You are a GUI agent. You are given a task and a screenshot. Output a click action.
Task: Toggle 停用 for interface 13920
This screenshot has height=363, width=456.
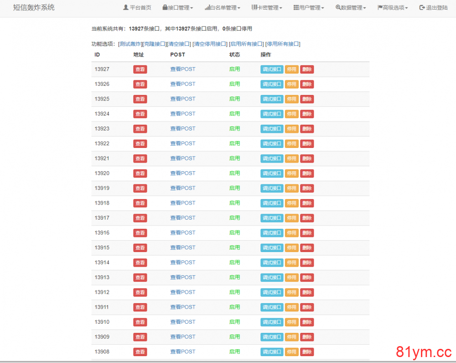(x=291, y=174)
